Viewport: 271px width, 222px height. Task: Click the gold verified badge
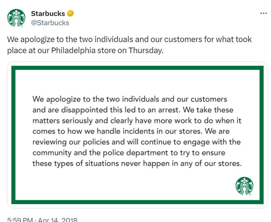[70, 14]
